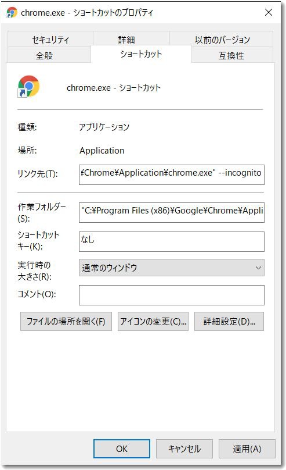Close the properties dialog with X
This screenshot has width=286, height=470.
click(x=269, y=12)
